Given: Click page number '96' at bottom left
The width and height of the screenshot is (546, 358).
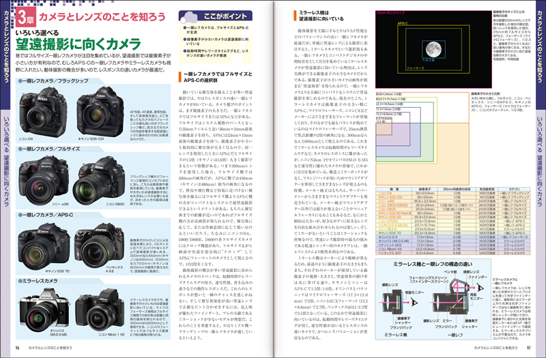Looking at the screenshot, I should pyautogui.click(x=18, y=348).
